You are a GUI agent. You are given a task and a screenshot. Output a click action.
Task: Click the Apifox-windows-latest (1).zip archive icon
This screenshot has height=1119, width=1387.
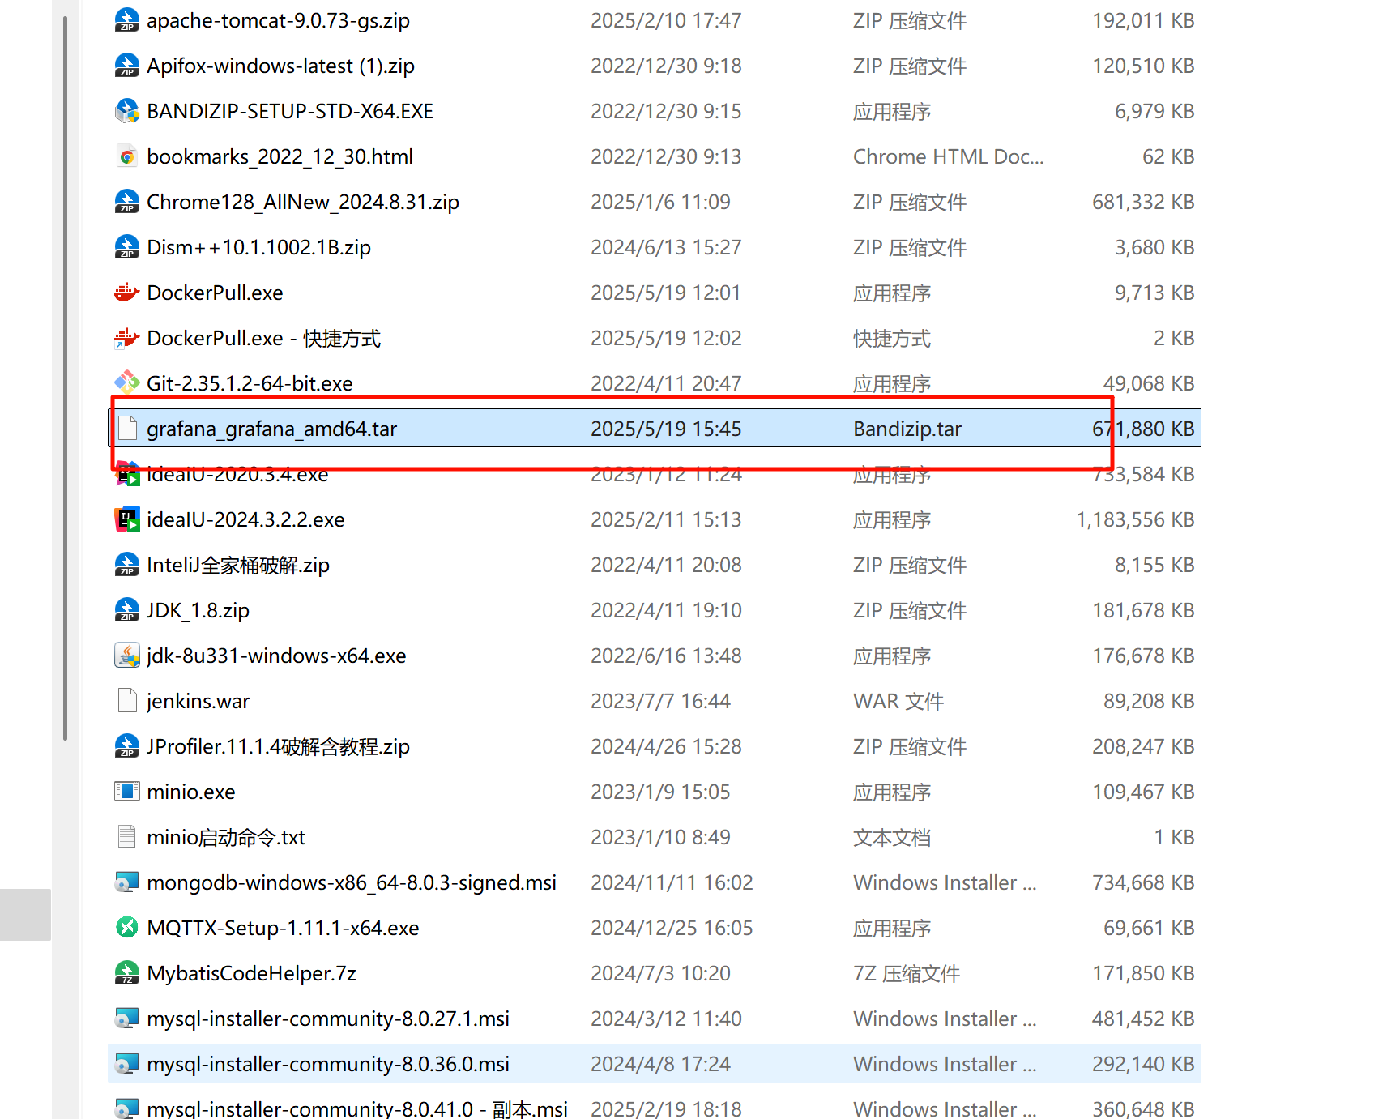pyautogui.click(x=127, y=66)
